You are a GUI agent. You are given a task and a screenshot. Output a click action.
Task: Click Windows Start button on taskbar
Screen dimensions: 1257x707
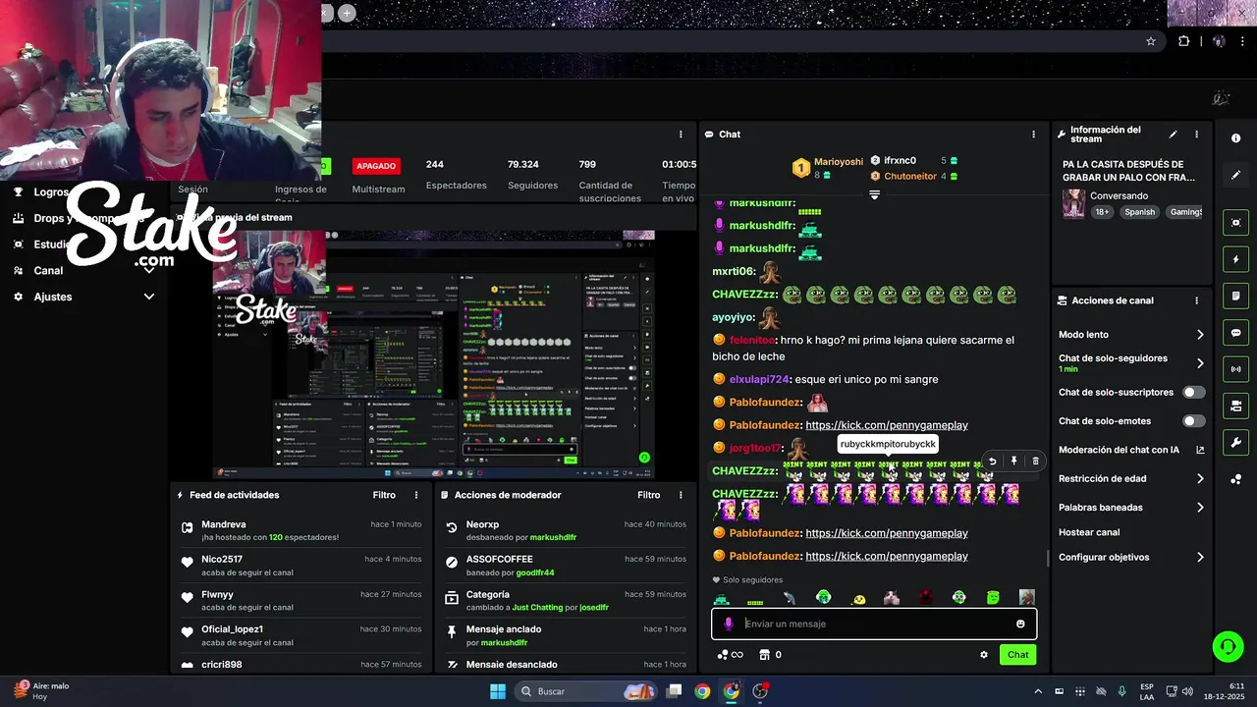point(498,691)
